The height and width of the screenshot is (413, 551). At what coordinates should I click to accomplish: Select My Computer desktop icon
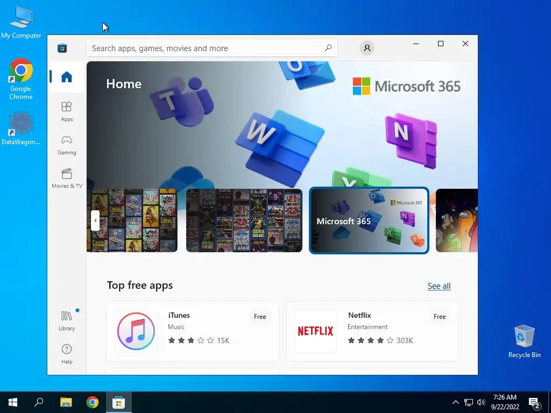coord(21,22)
